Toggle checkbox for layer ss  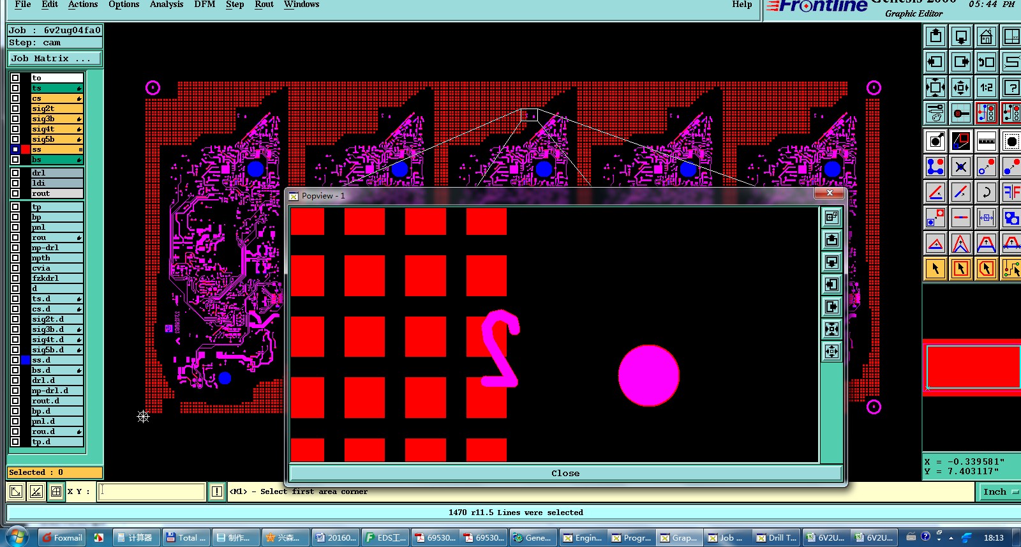[15, 149]
